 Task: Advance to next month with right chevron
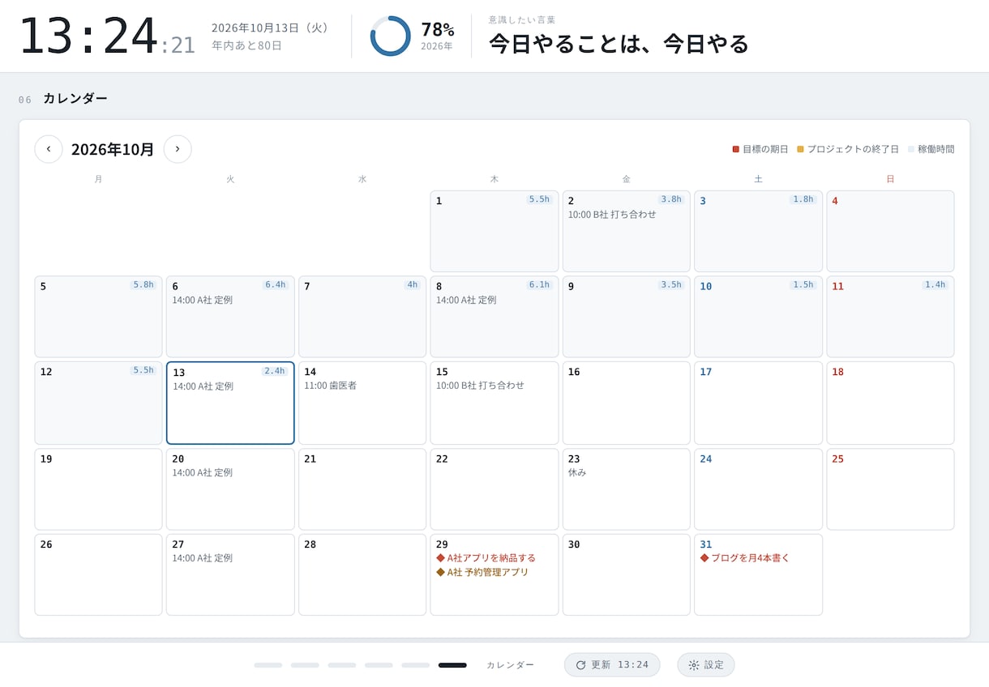click(178, 149)
